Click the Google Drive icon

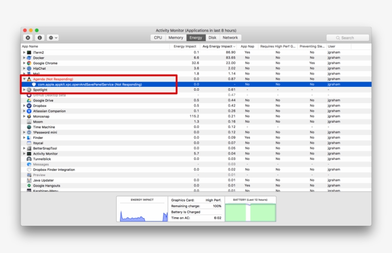click(29, 100)
